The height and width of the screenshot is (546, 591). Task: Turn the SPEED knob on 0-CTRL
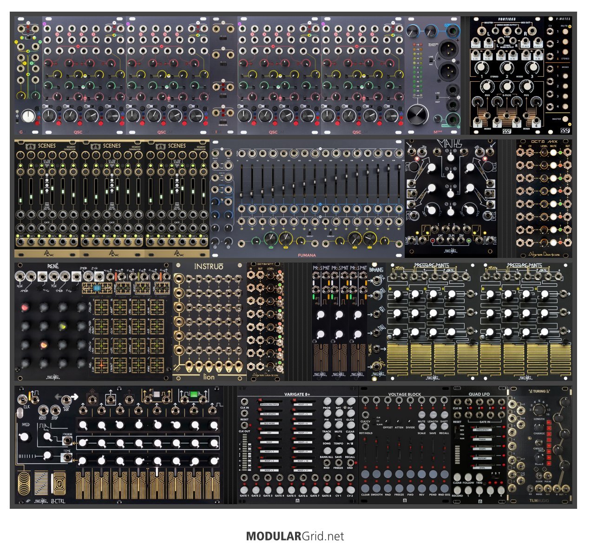coord(24,437)
